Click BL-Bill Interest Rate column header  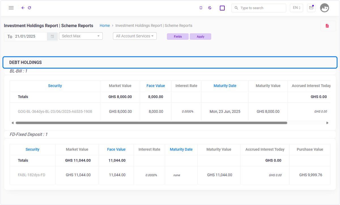point(186,86)
